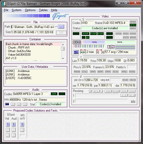Click the BVOP indicator

click(100, 34)
